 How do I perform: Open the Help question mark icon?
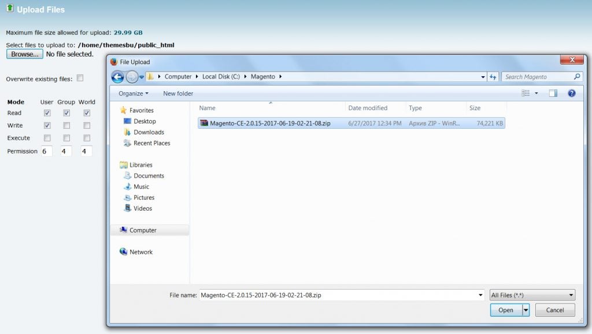571,93
